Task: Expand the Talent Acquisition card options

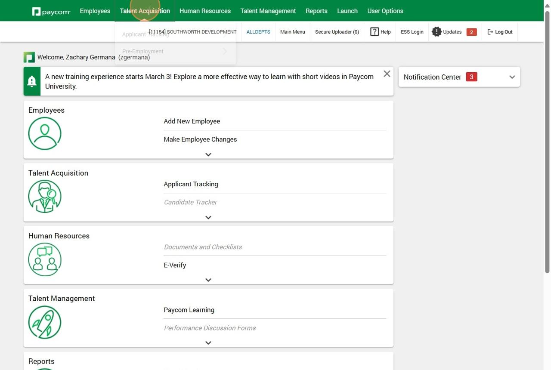Action: coord(208,217)
